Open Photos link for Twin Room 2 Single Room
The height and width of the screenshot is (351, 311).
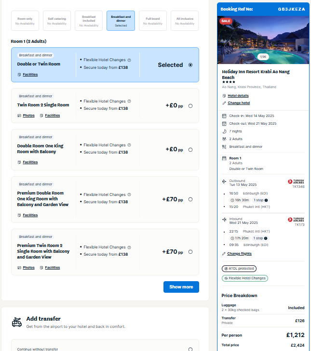pyautogui.click(x=29, y=116)
